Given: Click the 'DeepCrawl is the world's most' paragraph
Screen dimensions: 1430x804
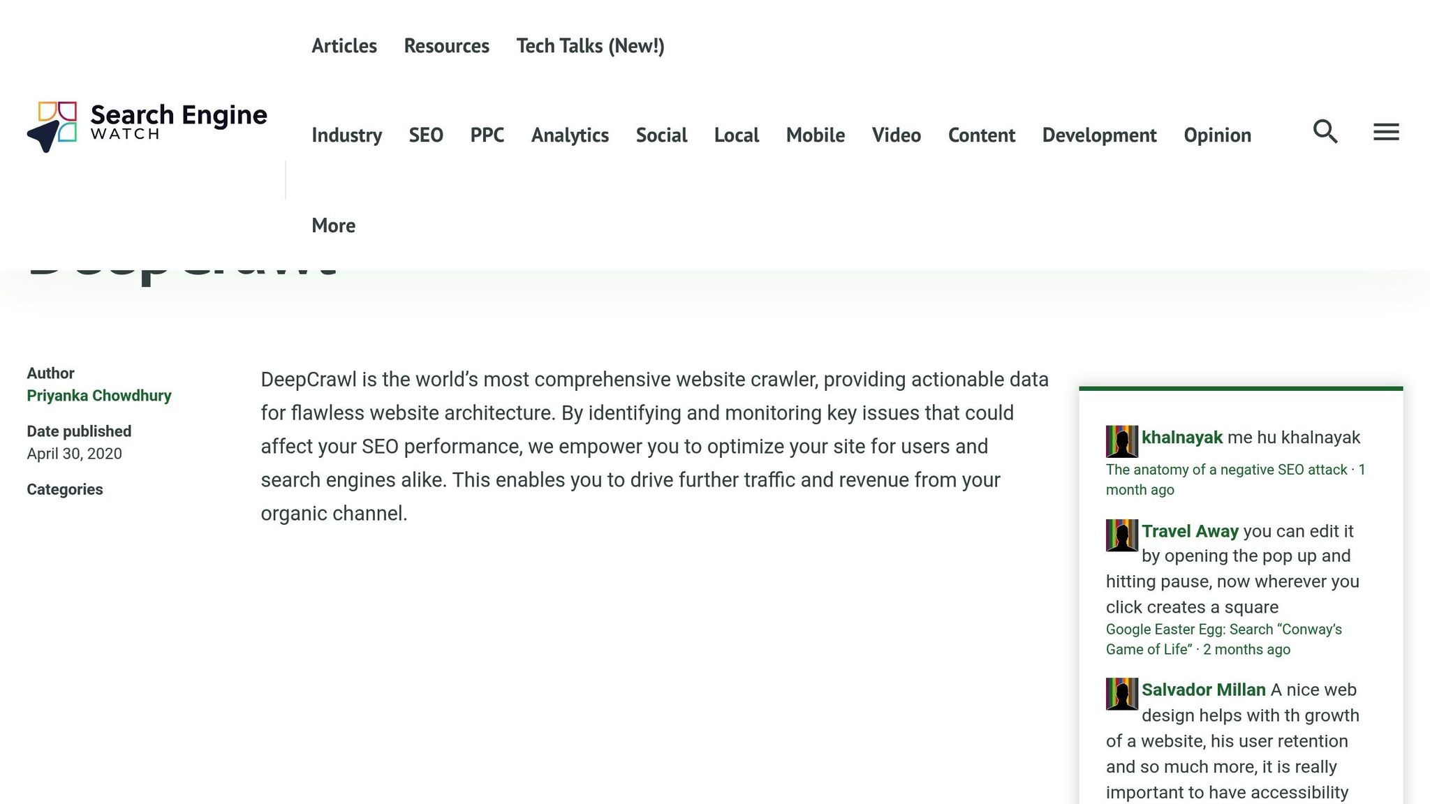Looking at the screenshot, I should click(x=655, y=447).
